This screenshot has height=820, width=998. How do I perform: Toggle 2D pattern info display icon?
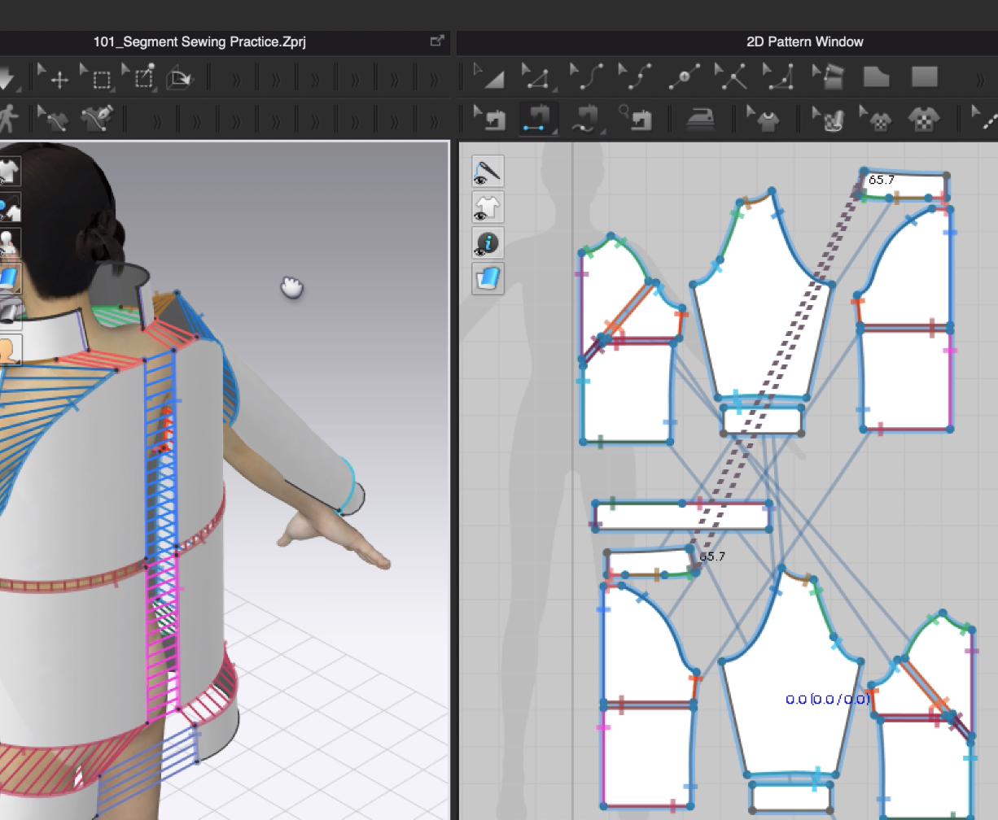click(x=488, y=243)
